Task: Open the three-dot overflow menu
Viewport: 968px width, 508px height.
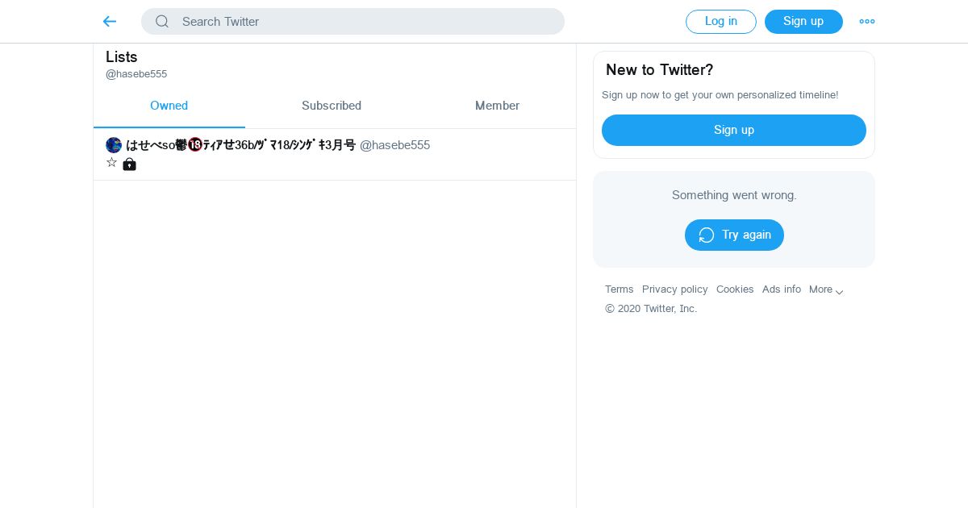Action: point(867,22)
